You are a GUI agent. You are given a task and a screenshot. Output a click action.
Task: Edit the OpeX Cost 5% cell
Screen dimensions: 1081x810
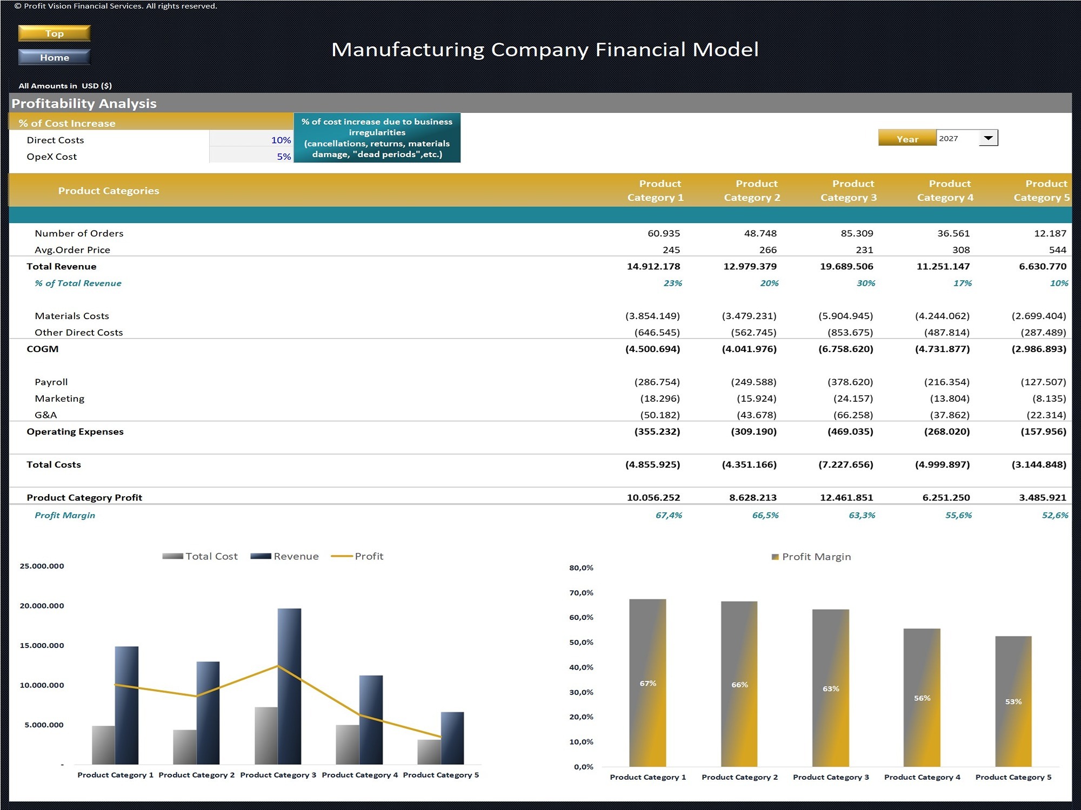tap(251, 156)
